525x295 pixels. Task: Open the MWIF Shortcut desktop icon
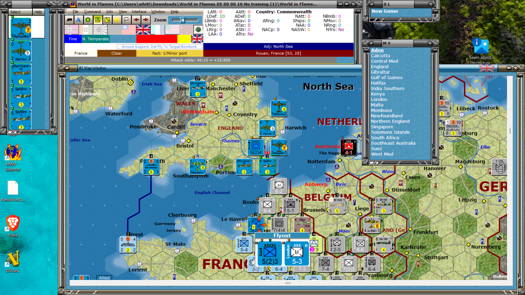tap(13, 158)
